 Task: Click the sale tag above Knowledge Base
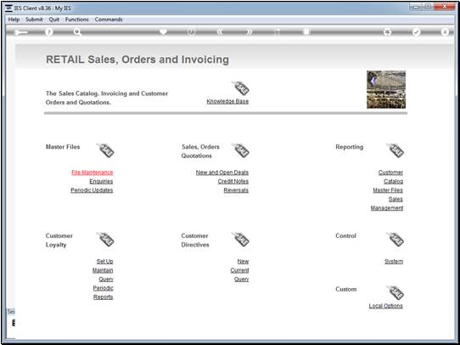tap(240, 88)
